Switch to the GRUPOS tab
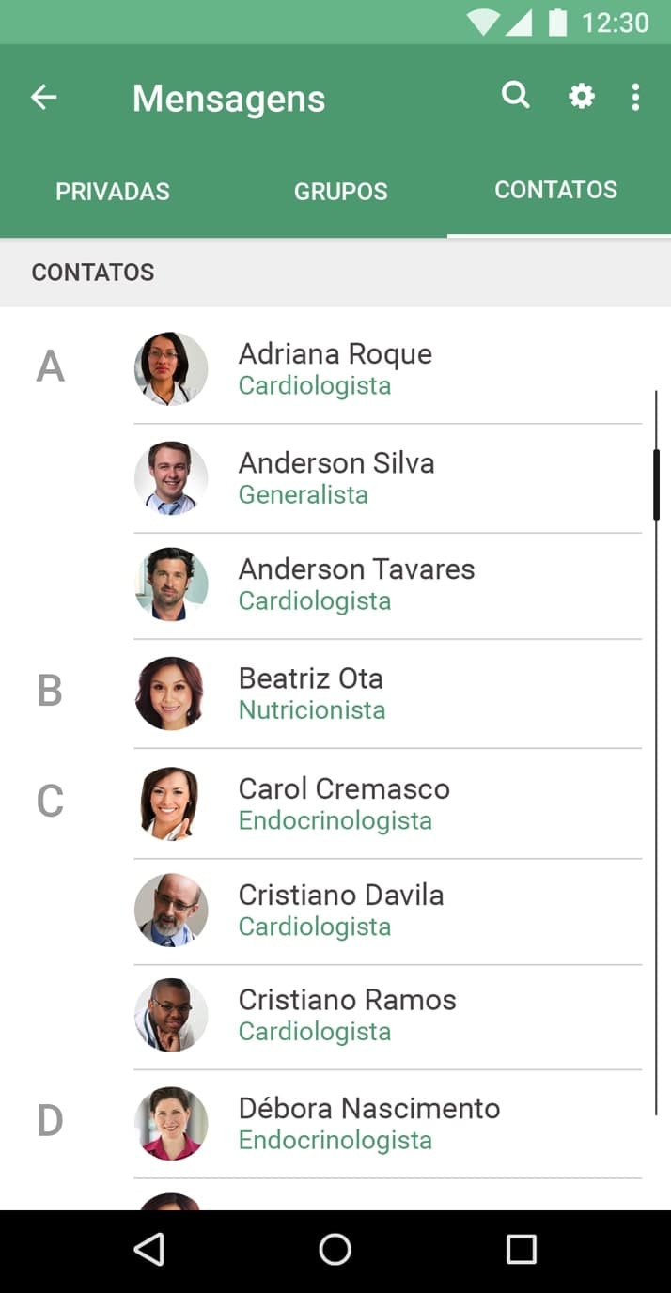The width and height of the screenshot is (671, 1293). [x=341, y=191]
